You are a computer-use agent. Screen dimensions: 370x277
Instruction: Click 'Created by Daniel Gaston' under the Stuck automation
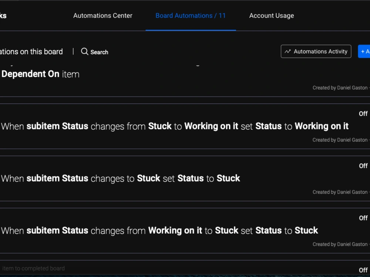coord(340,192)
